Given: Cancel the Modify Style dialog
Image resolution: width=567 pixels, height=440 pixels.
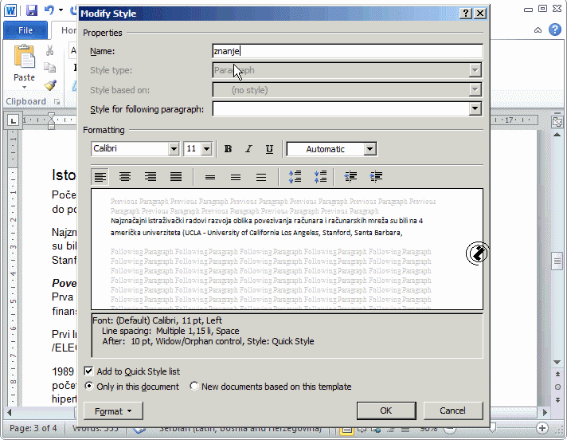Looking at the screenshot, I should [452, 411].
